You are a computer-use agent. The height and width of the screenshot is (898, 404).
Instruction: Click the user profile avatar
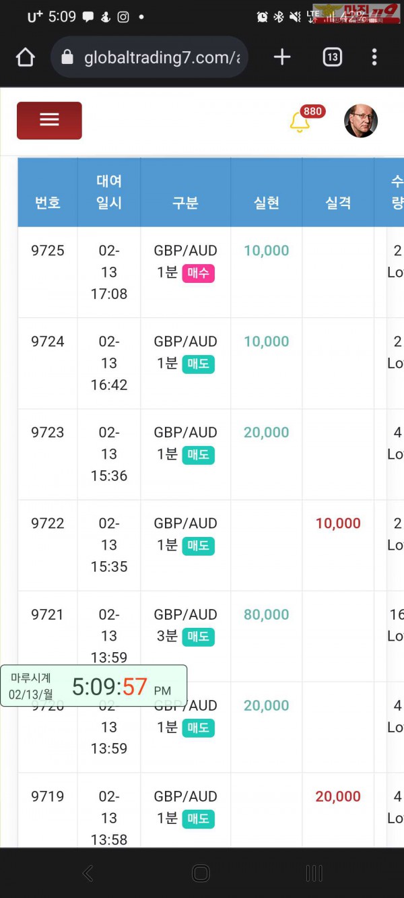[x=361, y=121]
